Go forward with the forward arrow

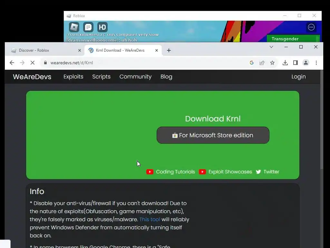pyautogui.click(x=22, y=63)
